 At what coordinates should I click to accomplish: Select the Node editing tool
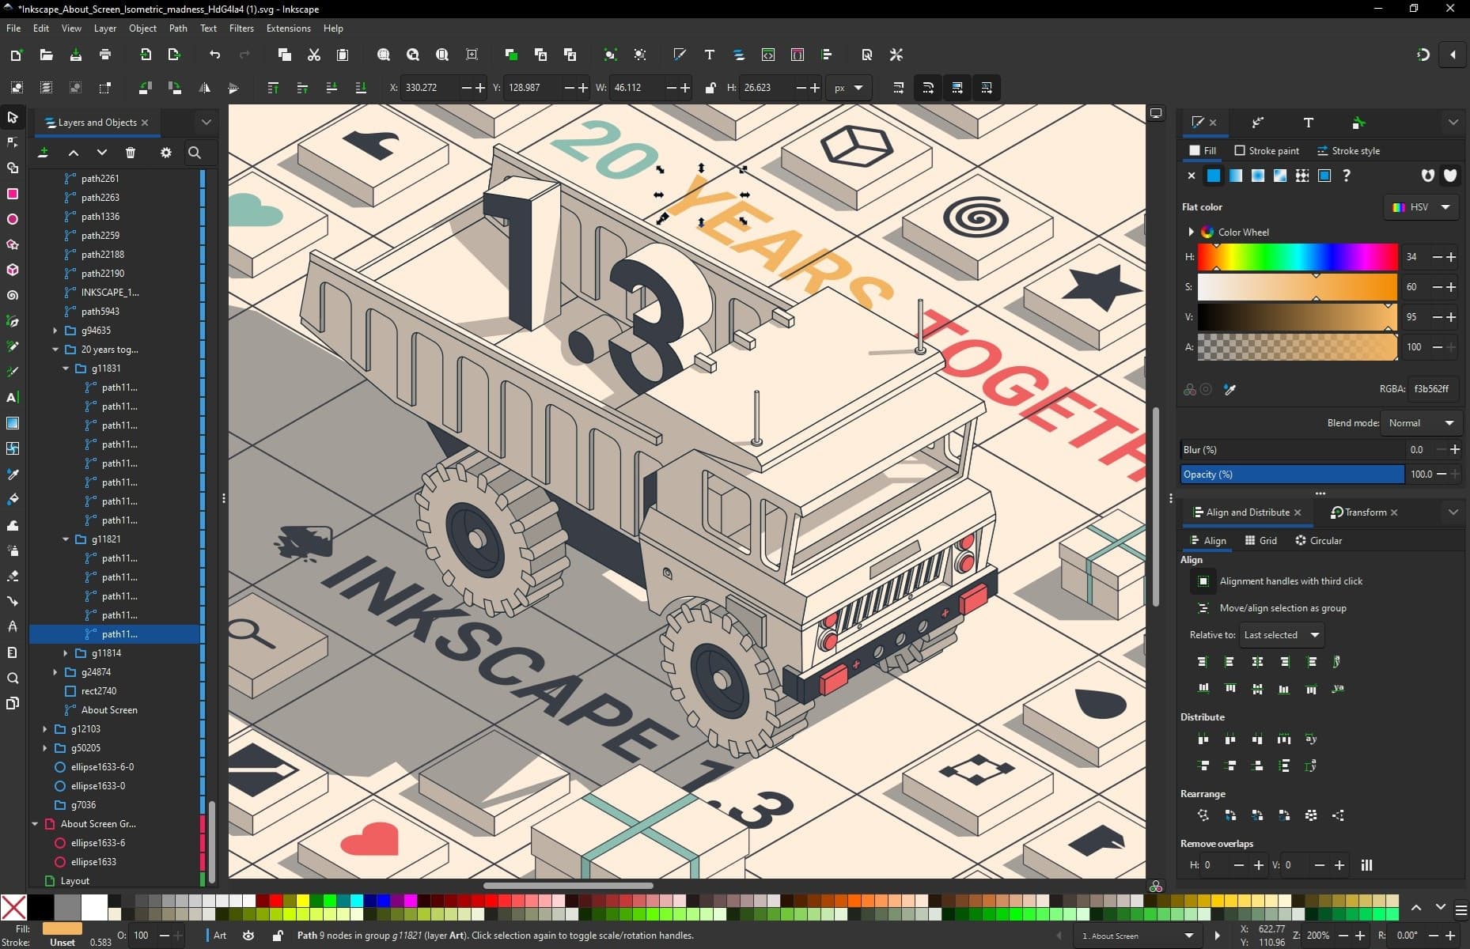pyautogui.click(x=12, y=142)
